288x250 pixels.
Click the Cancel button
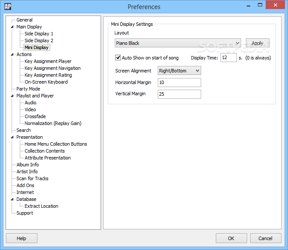pos(266,238)
